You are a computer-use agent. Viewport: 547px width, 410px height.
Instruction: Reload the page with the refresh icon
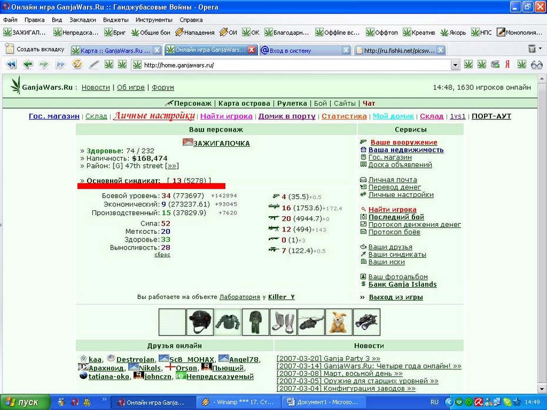point(78,65)
